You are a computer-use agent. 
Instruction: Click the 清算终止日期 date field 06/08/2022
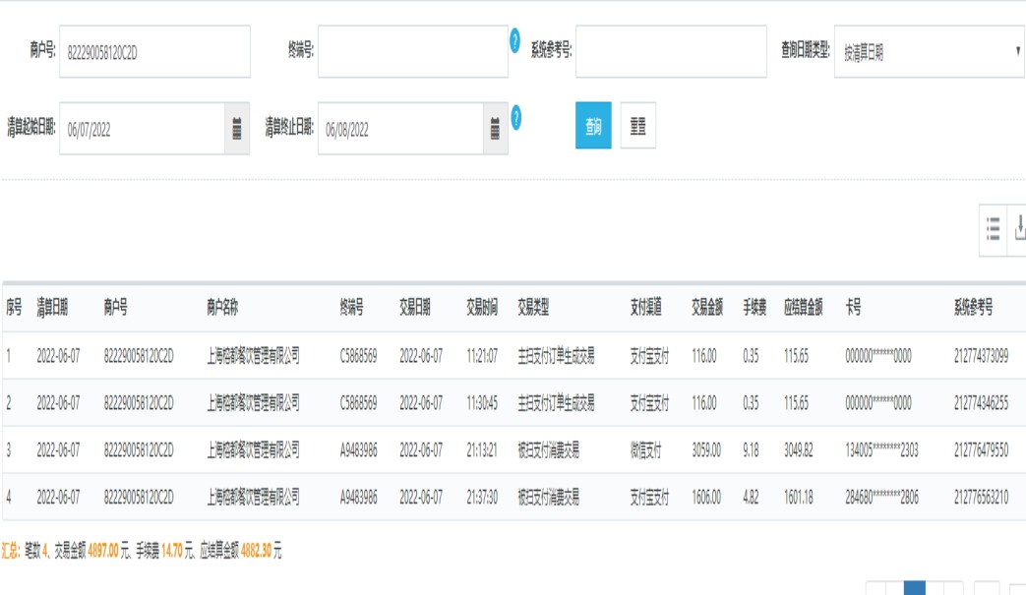coord(399,128)
